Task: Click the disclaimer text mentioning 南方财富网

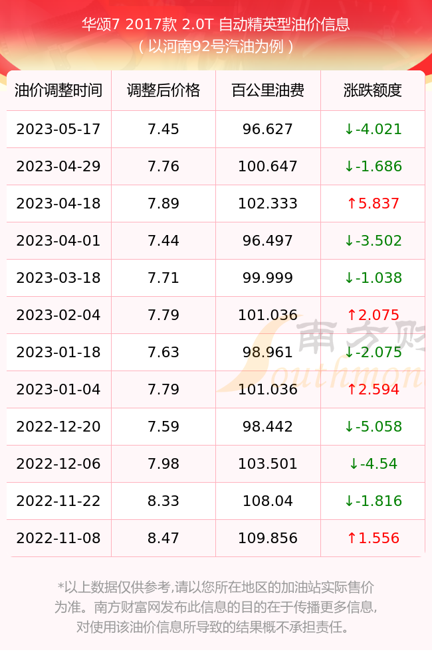Action: (216, 607)
